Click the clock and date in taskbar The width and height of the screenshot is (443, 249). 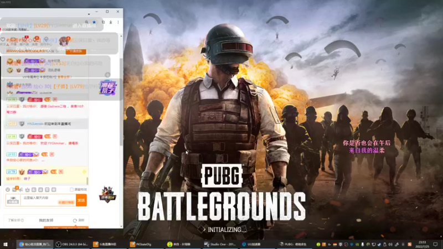click(x=422, y=244)
